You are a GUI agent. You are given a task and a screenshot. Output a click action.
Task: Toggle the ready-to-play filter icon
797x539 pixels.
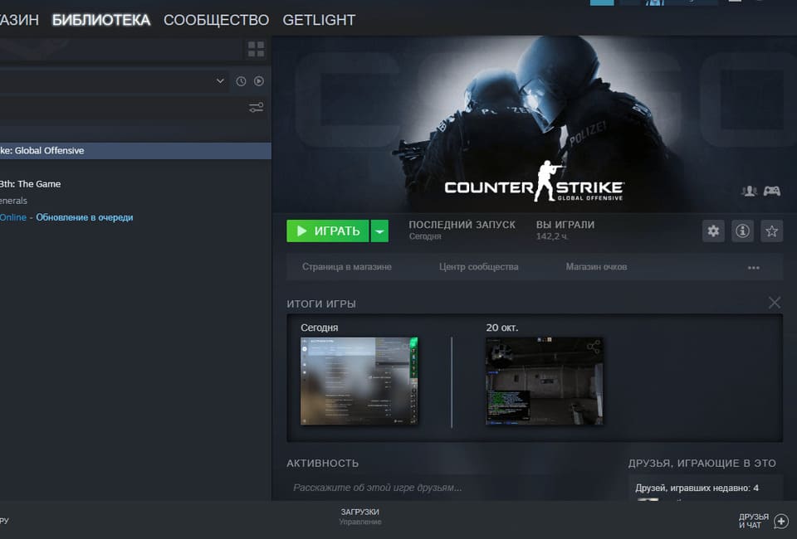tap(259, 81)
